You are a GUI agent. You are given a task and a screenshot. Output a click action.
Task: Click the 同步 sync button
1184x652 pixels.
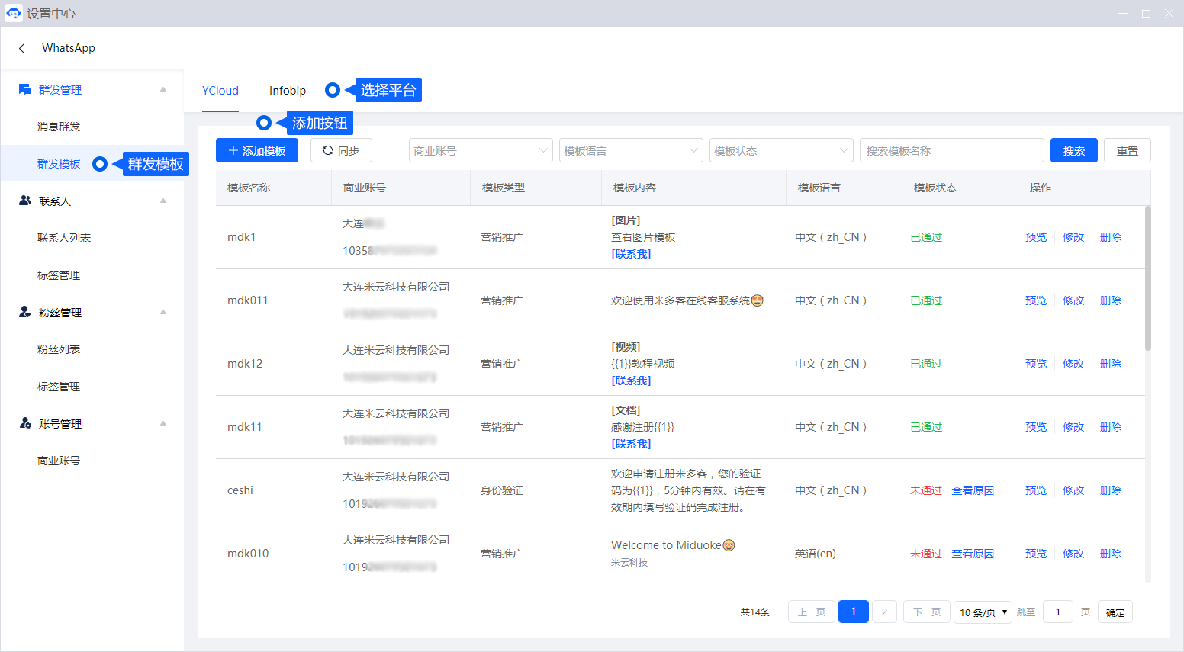coord(341,151)
